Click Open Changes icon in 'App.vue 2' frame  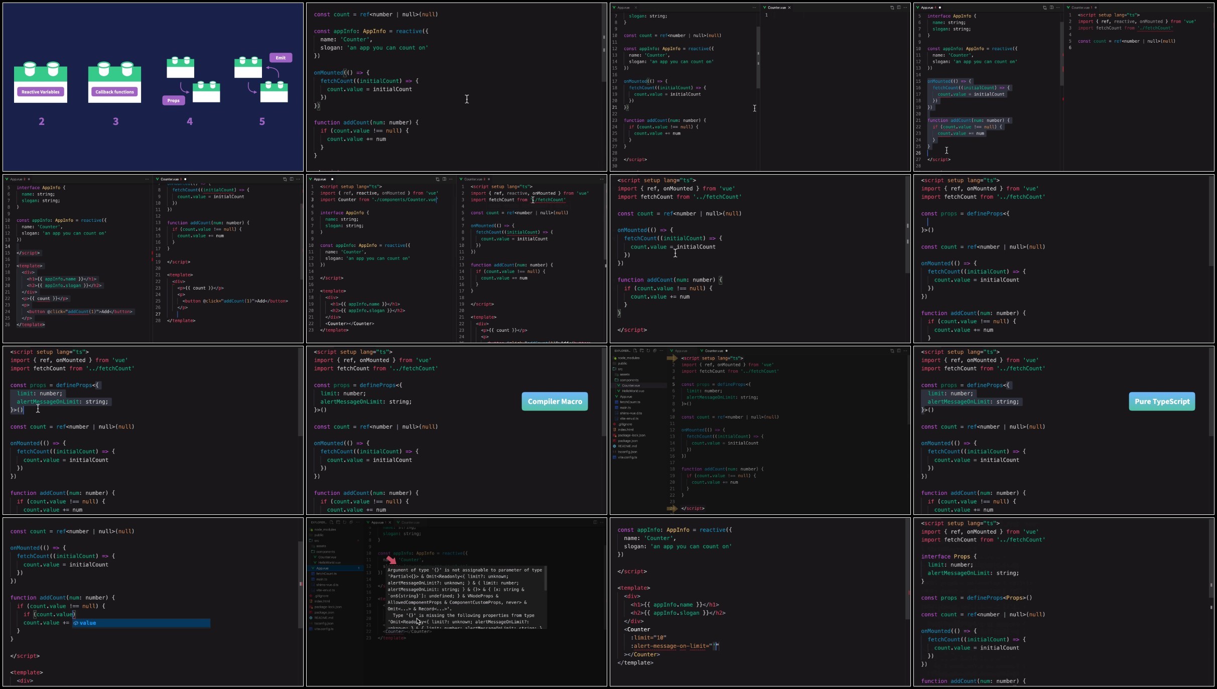[285, 179]
